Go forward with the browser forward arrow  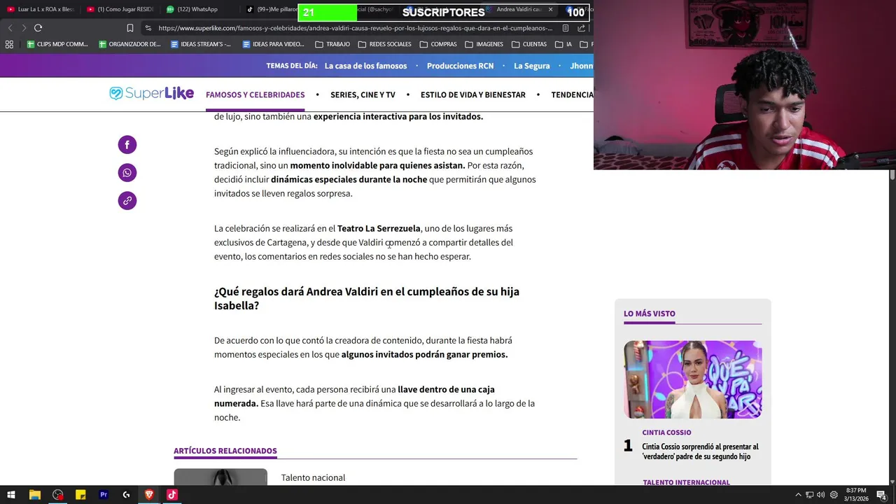23,28
